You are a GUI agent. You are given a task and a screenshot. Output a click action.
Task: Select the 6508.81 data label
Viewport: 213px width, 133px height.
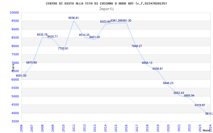click(158, 69)
